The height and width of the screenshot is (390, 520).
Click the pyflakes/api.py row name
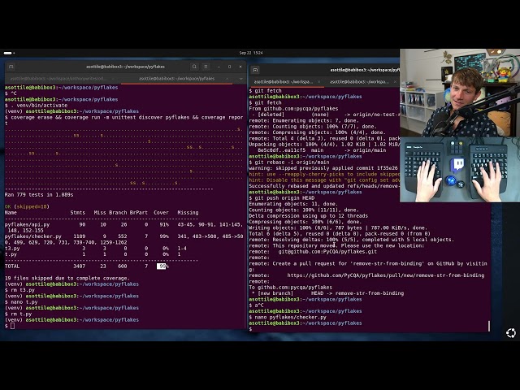(27, 224)
